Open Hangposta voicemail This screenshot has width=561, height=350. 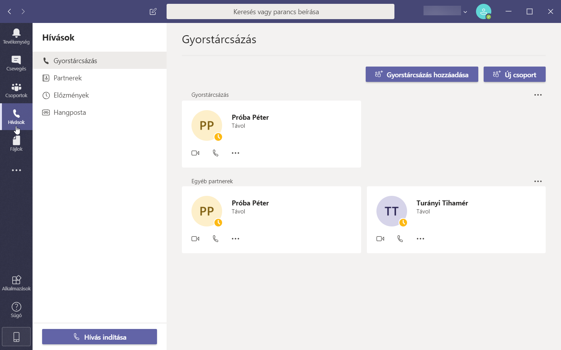[x=69, y=112]
